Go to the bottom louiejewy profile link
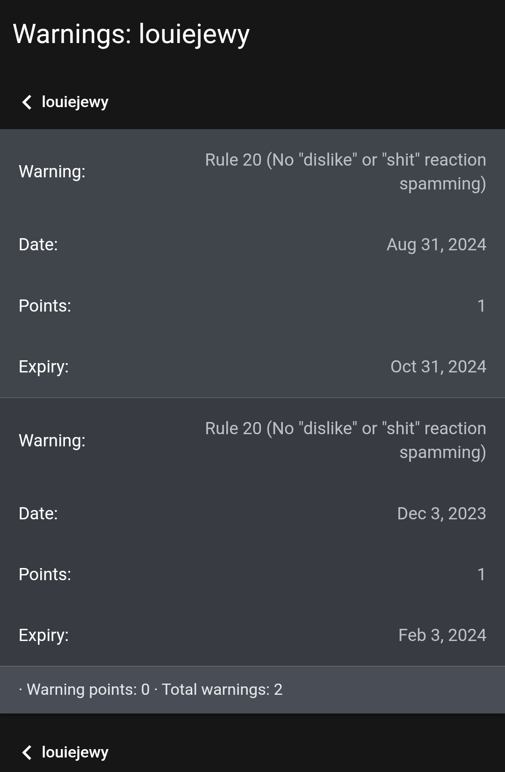The height and width of the screenshot is (772, 505). [x=75, y=752]
